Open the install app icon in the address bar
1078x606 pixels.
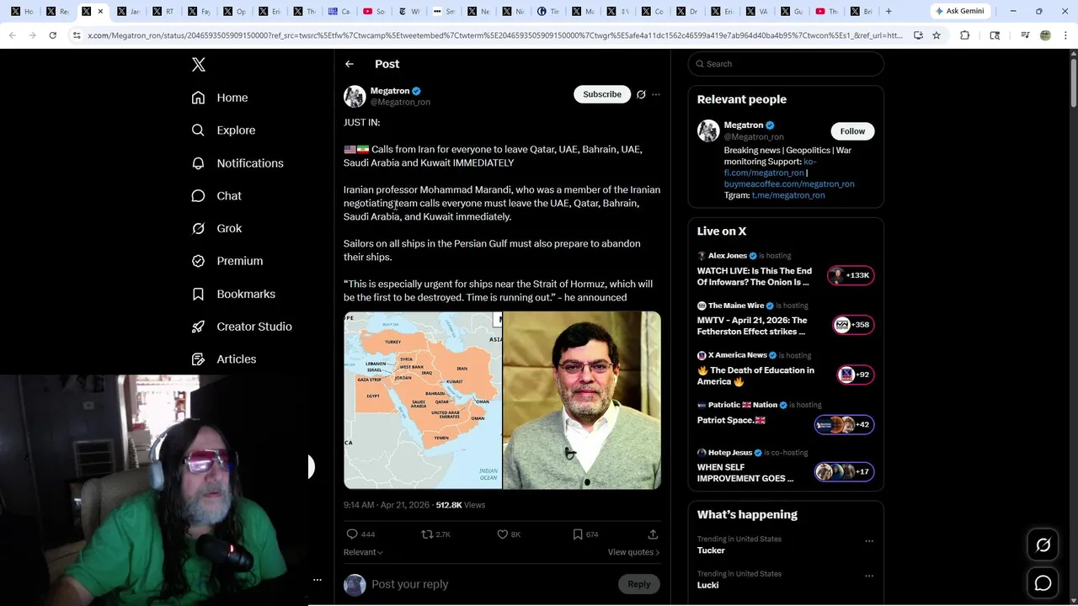pos(918,35)
